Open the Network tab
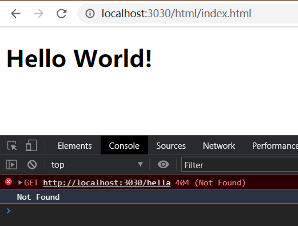 [x=219, y=146]
